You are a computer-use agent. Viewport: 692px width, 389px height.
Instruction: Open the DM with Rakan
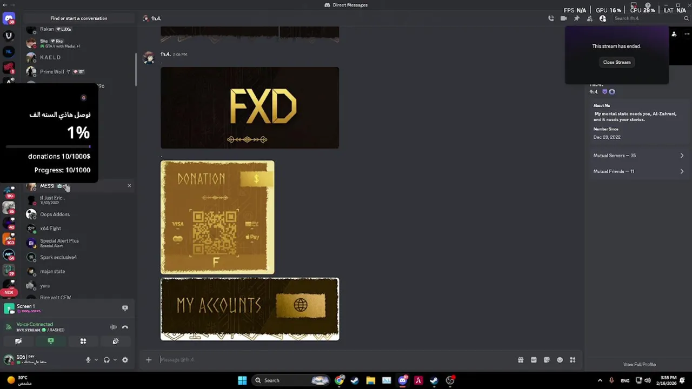click(78, 30)
